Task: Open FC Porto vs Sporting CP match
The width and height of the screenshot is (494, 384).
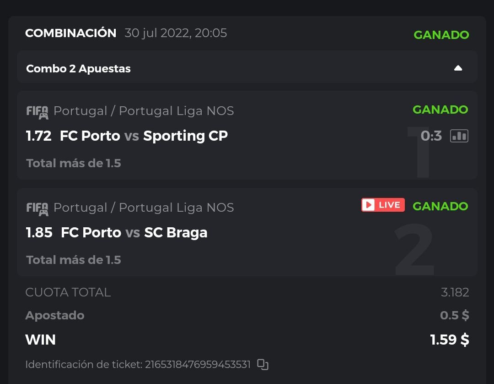Action: [144, 136]
